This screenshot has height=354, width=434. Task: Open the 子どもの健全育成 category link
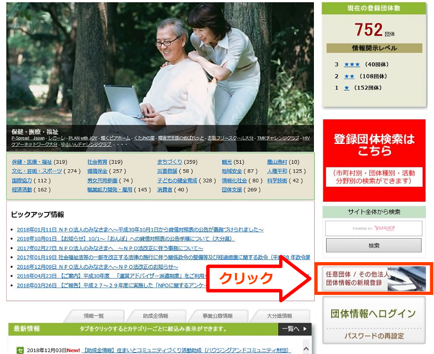click(177, 181)
